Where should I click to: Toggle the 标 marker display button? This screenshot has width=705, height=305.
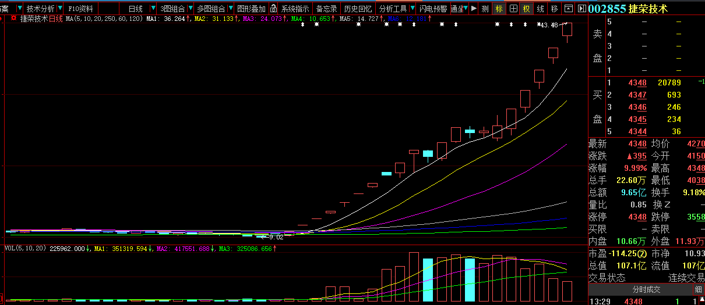point(499,9)
